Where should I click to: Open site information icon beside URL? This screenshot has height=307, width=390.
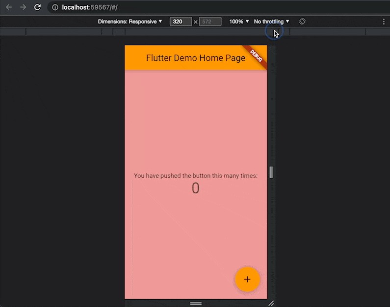pyautogui.click(x=55, y=7)
